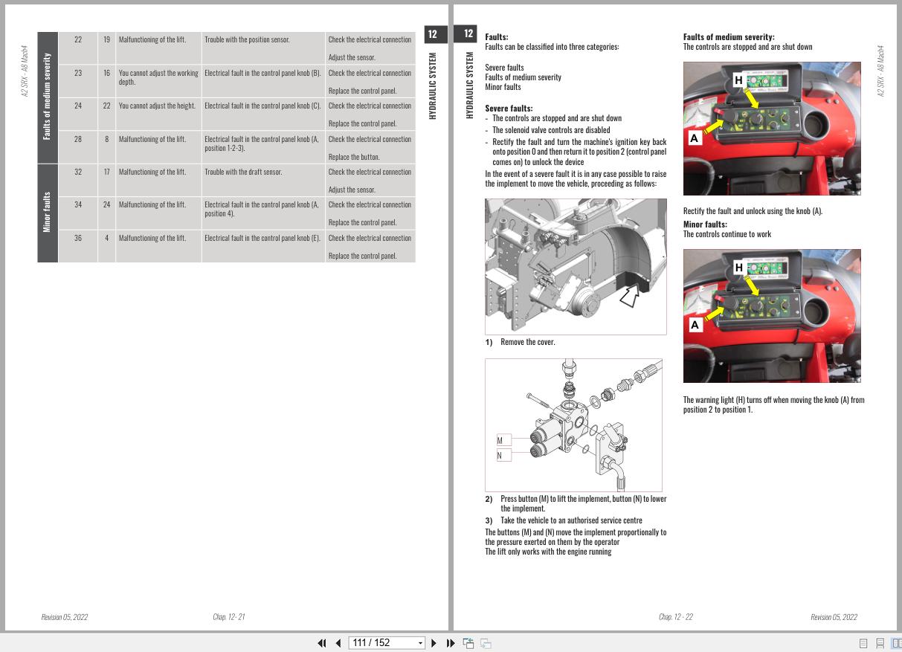Switch to single page layout
This screenshot has width=902, height=652.
pos(864,643)
